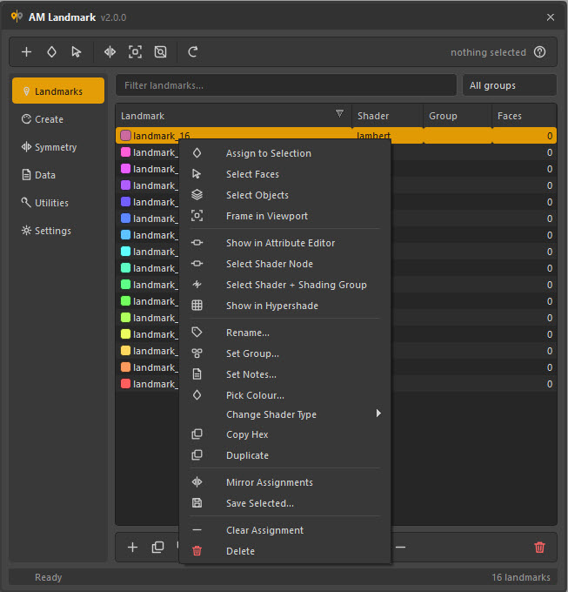Choose Delete from context menu
Viewport: 568px width, 592px height.
[285, 551]
